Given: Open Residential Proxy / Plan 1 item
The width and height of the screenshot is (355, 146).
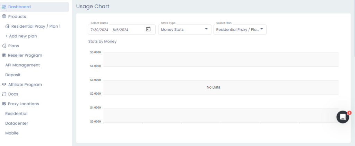Looking at the screenshot, I should coord(36,26).
